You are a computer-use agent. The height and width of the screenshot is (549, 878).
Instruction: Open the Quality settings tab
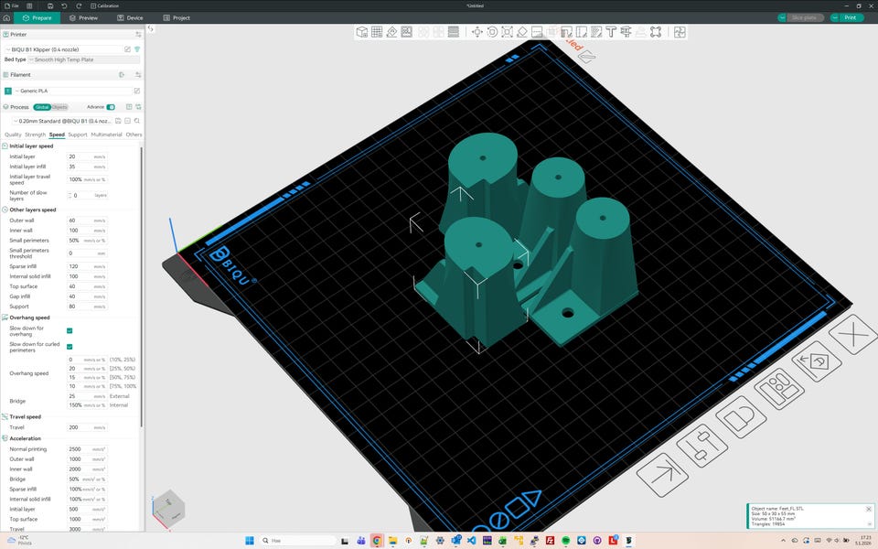click(x=13, y=135)
